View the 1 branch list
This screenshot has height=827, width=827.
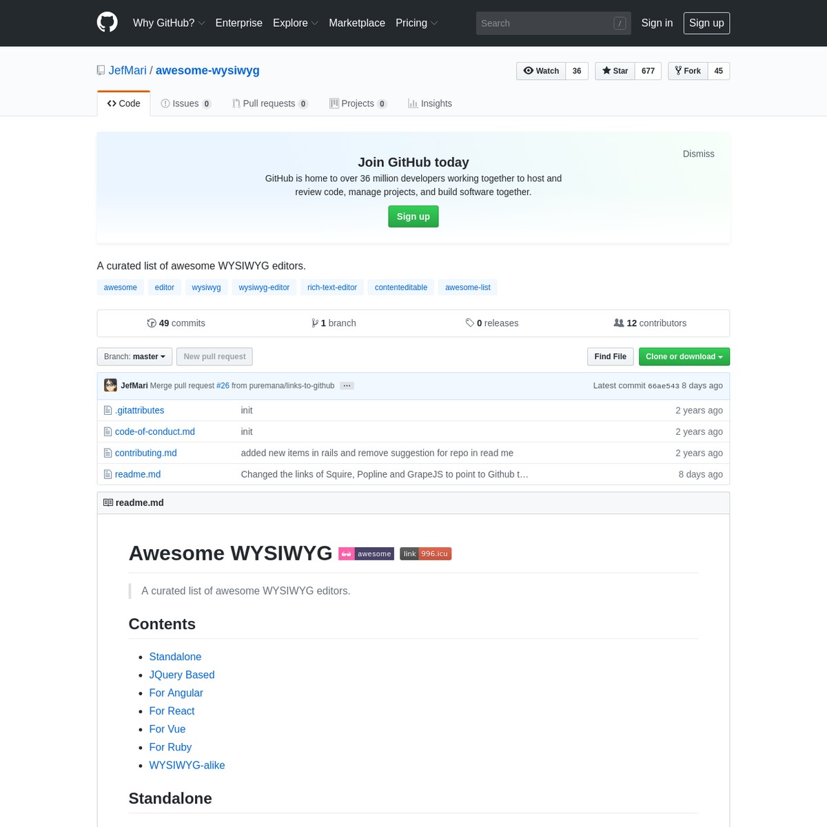334,323
